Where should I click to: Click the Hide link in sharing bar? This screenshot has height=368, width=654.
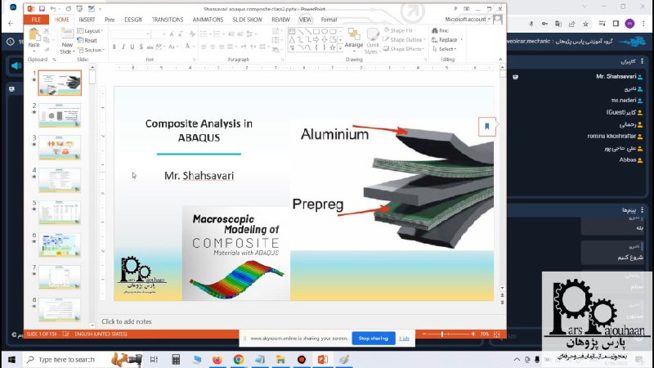click(404, 339)
